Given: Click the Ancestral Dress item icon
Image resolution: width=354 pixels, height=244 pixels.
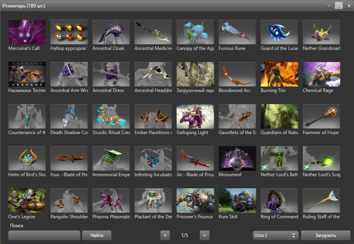Looking at the screenshot, I should 111,74.
